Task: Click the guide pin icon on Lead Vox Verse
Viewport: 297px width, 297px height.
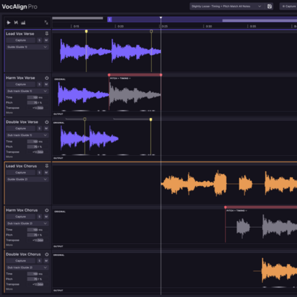Action: 47,34
